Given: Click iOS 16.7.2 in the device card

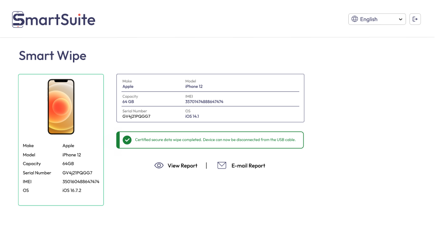Looking at the screenshot, I should coord(72,190).
